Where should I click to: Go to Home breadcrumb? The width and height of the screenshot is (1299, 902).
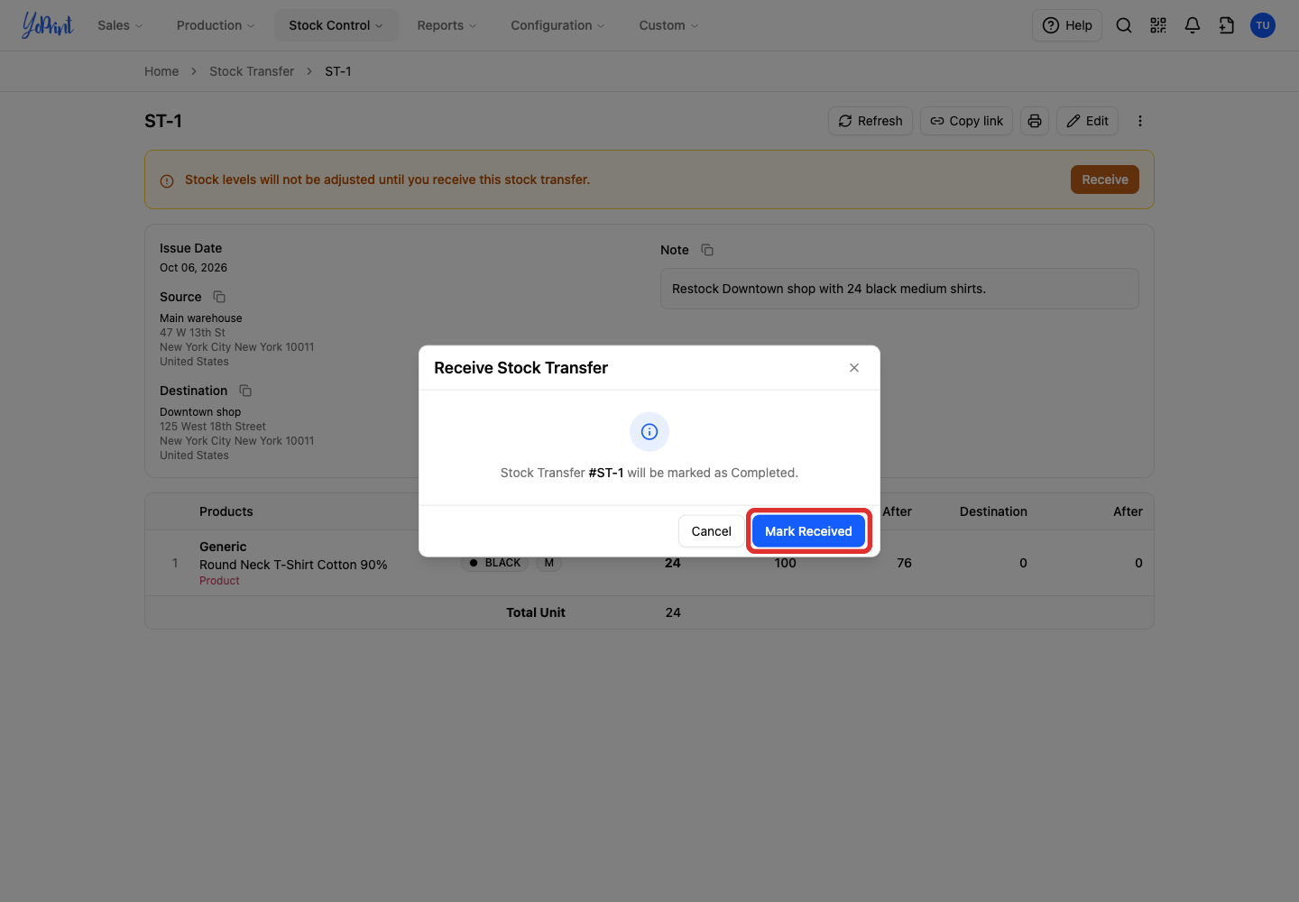(161, 71)
